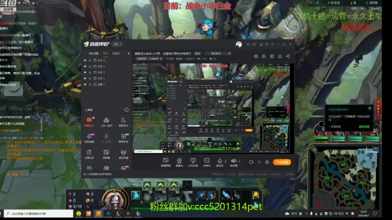Hide the 文本 2 layer with its eye icon
Image resolution: width=392 pixels, height=220 pixels.
(85, 72)
